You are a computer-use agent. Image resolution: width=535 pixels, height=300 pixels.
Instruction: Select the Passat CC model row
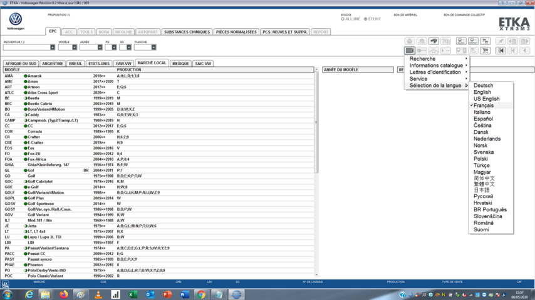(158, 254)
